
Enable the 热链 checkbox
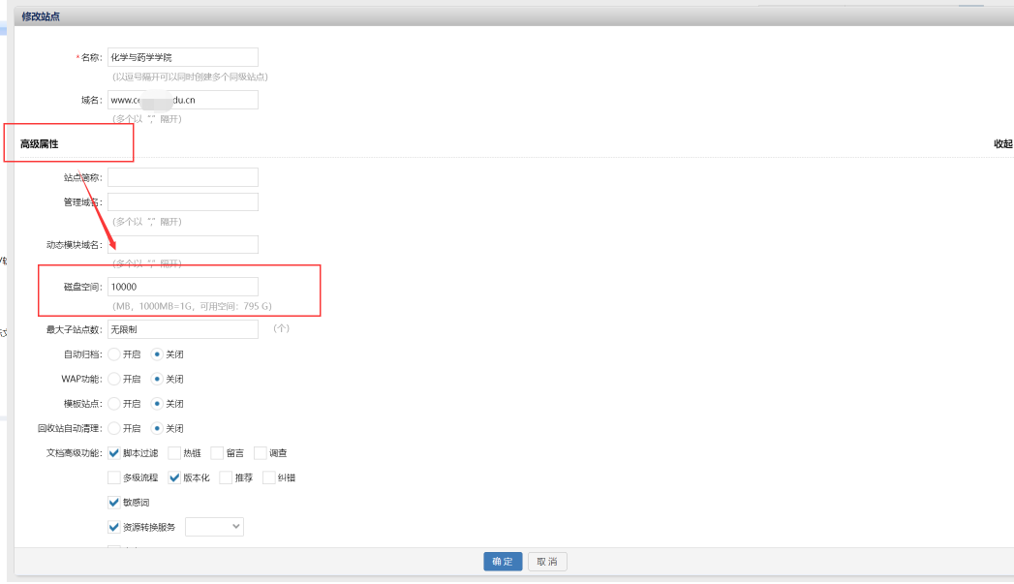point(174,453)
